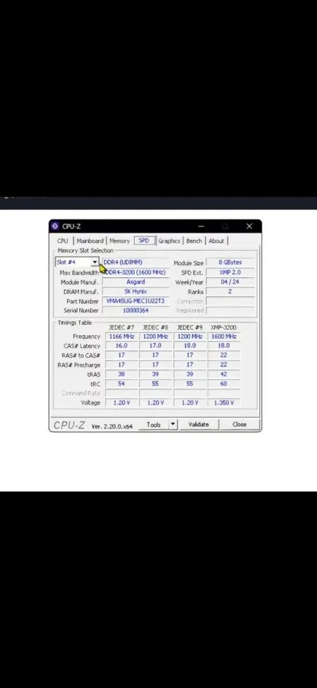Viewport: 317px width, 688px height.
Task: Click the empty Registered field
Action: (230, 310)
